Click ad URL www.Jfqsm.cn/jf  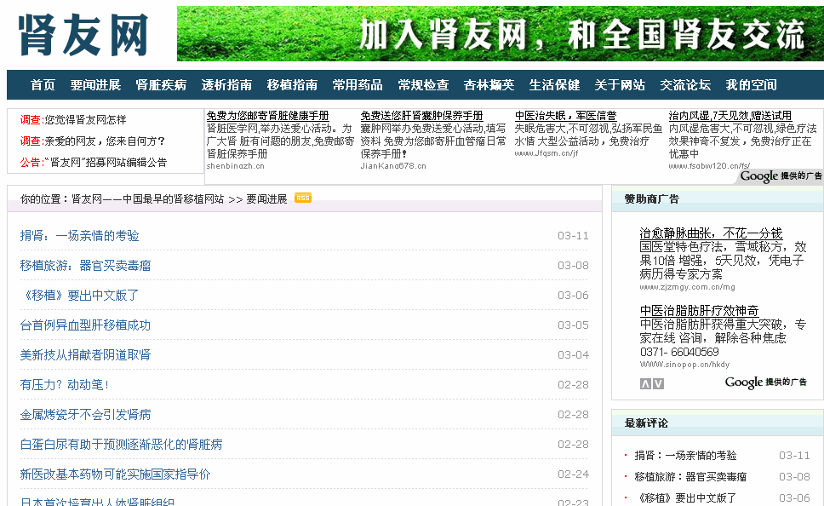[x=546, y=153]
